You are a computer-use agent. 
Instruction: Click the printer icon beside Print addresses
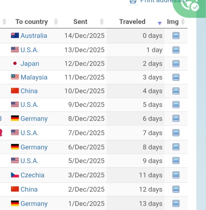[133, 1]
